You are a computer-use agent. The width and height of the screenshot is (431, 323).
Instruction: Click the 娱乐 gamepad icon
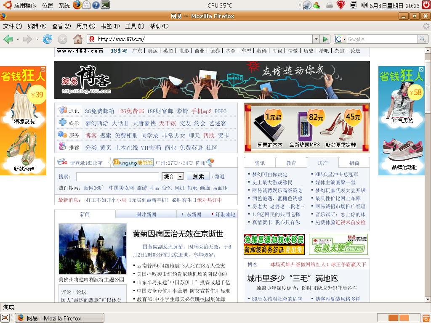pos(63,122)
